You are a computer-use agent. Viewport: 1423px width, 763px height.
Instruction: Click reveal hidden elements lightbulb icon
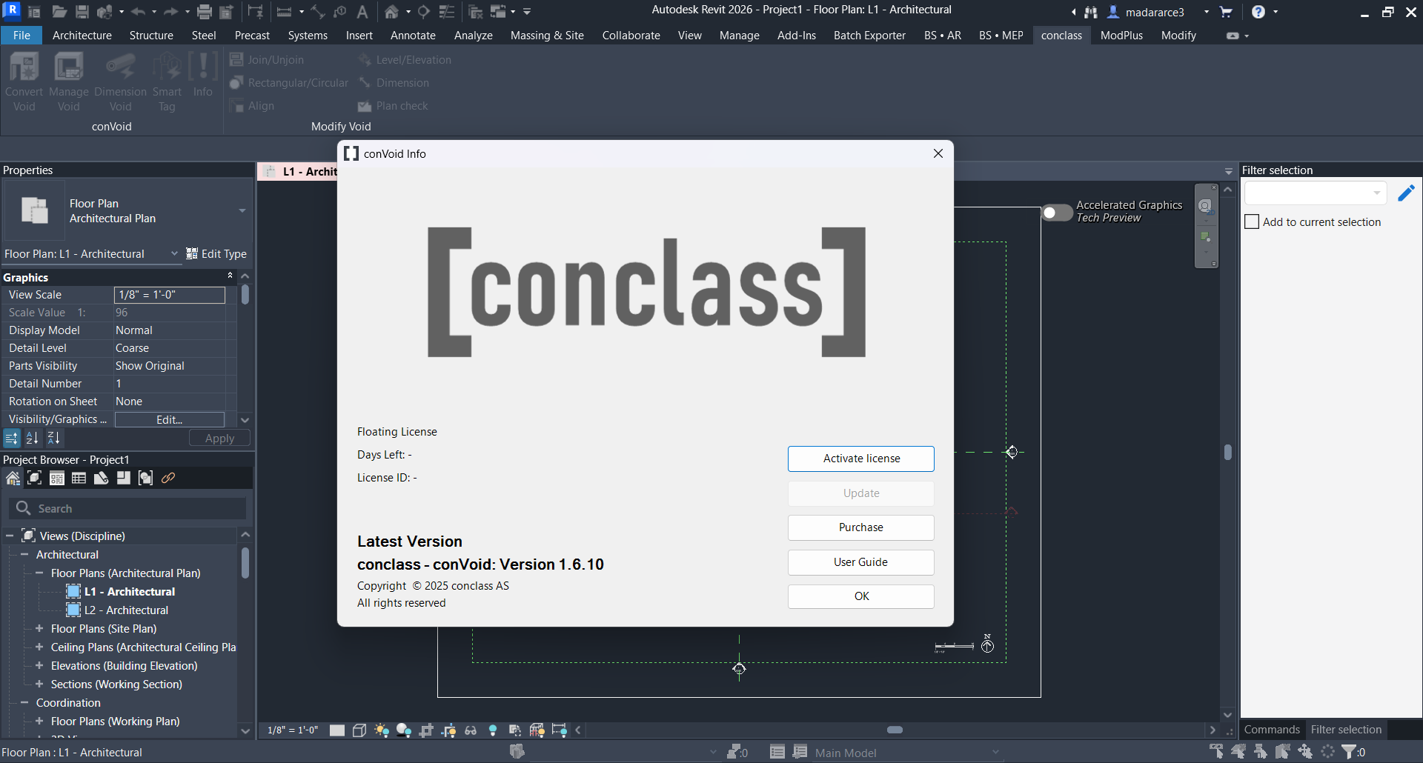pyautogui.click(x=493, y=730)
